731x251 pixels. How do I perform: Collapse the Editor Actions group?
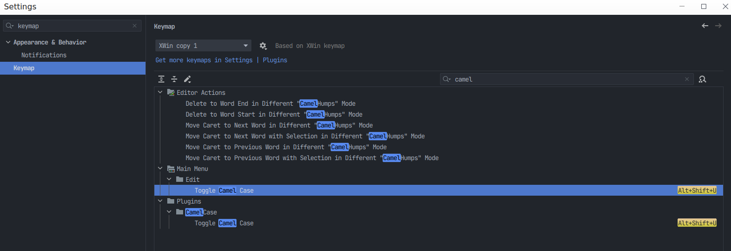[160, 92]
